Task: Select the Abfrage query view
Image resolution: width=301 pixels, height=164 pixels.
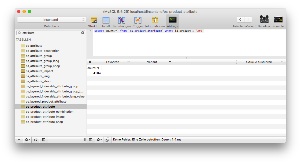Action: [x=172, y=22]
